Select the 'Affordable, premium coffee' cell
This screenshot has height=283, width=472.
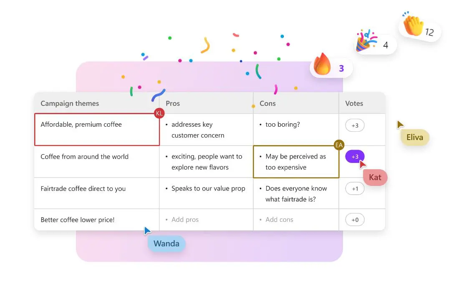[x=97, y=130]
